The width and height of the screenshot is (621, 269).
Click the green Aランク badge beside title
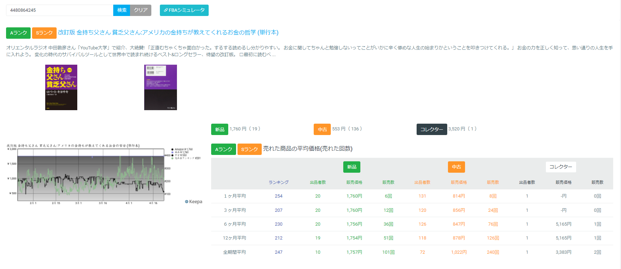[x=18, y=33]
